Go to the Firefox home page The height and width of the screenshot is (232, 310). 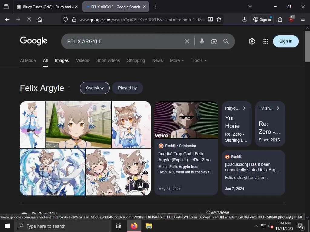click(x=40, y=19)
